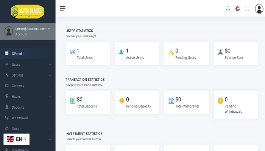The height and width of the screenshot is (151, 265).
Task: Click the Total Deposits safe icon
Action: point(72,100)
